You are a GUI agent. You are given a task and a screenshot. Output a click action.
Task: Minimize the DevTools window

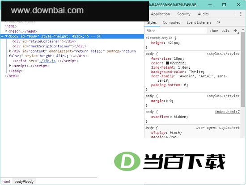[210, 5]
